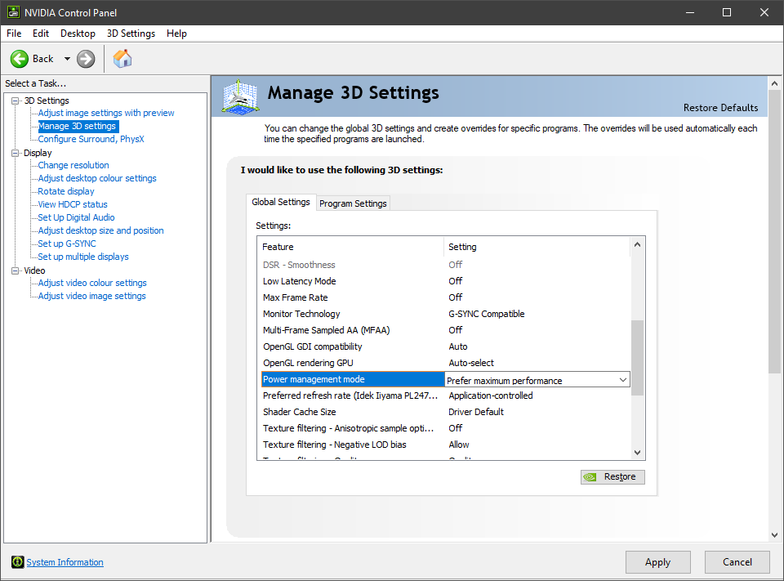Select Texture filtering - Negative LOD bias row

(444, 445)
